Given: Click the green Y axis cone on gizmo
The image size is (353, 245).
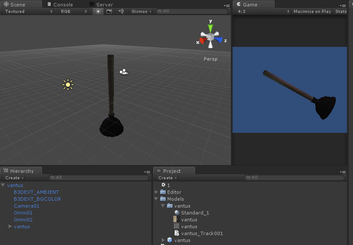Looking at the screenshot, I should click(210, 28).
